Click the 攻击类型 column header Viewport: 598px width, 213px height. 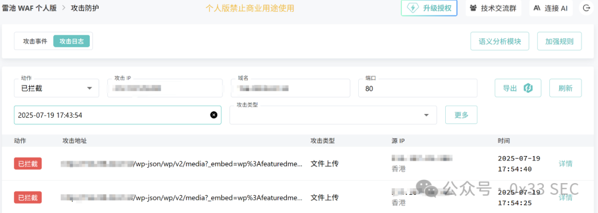[323, 141]
